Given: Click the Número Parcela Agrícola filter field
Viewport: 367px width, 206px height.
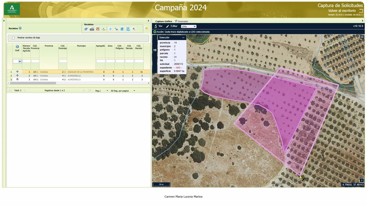Looking at the screenshot, I should click(x=27, y=61).
